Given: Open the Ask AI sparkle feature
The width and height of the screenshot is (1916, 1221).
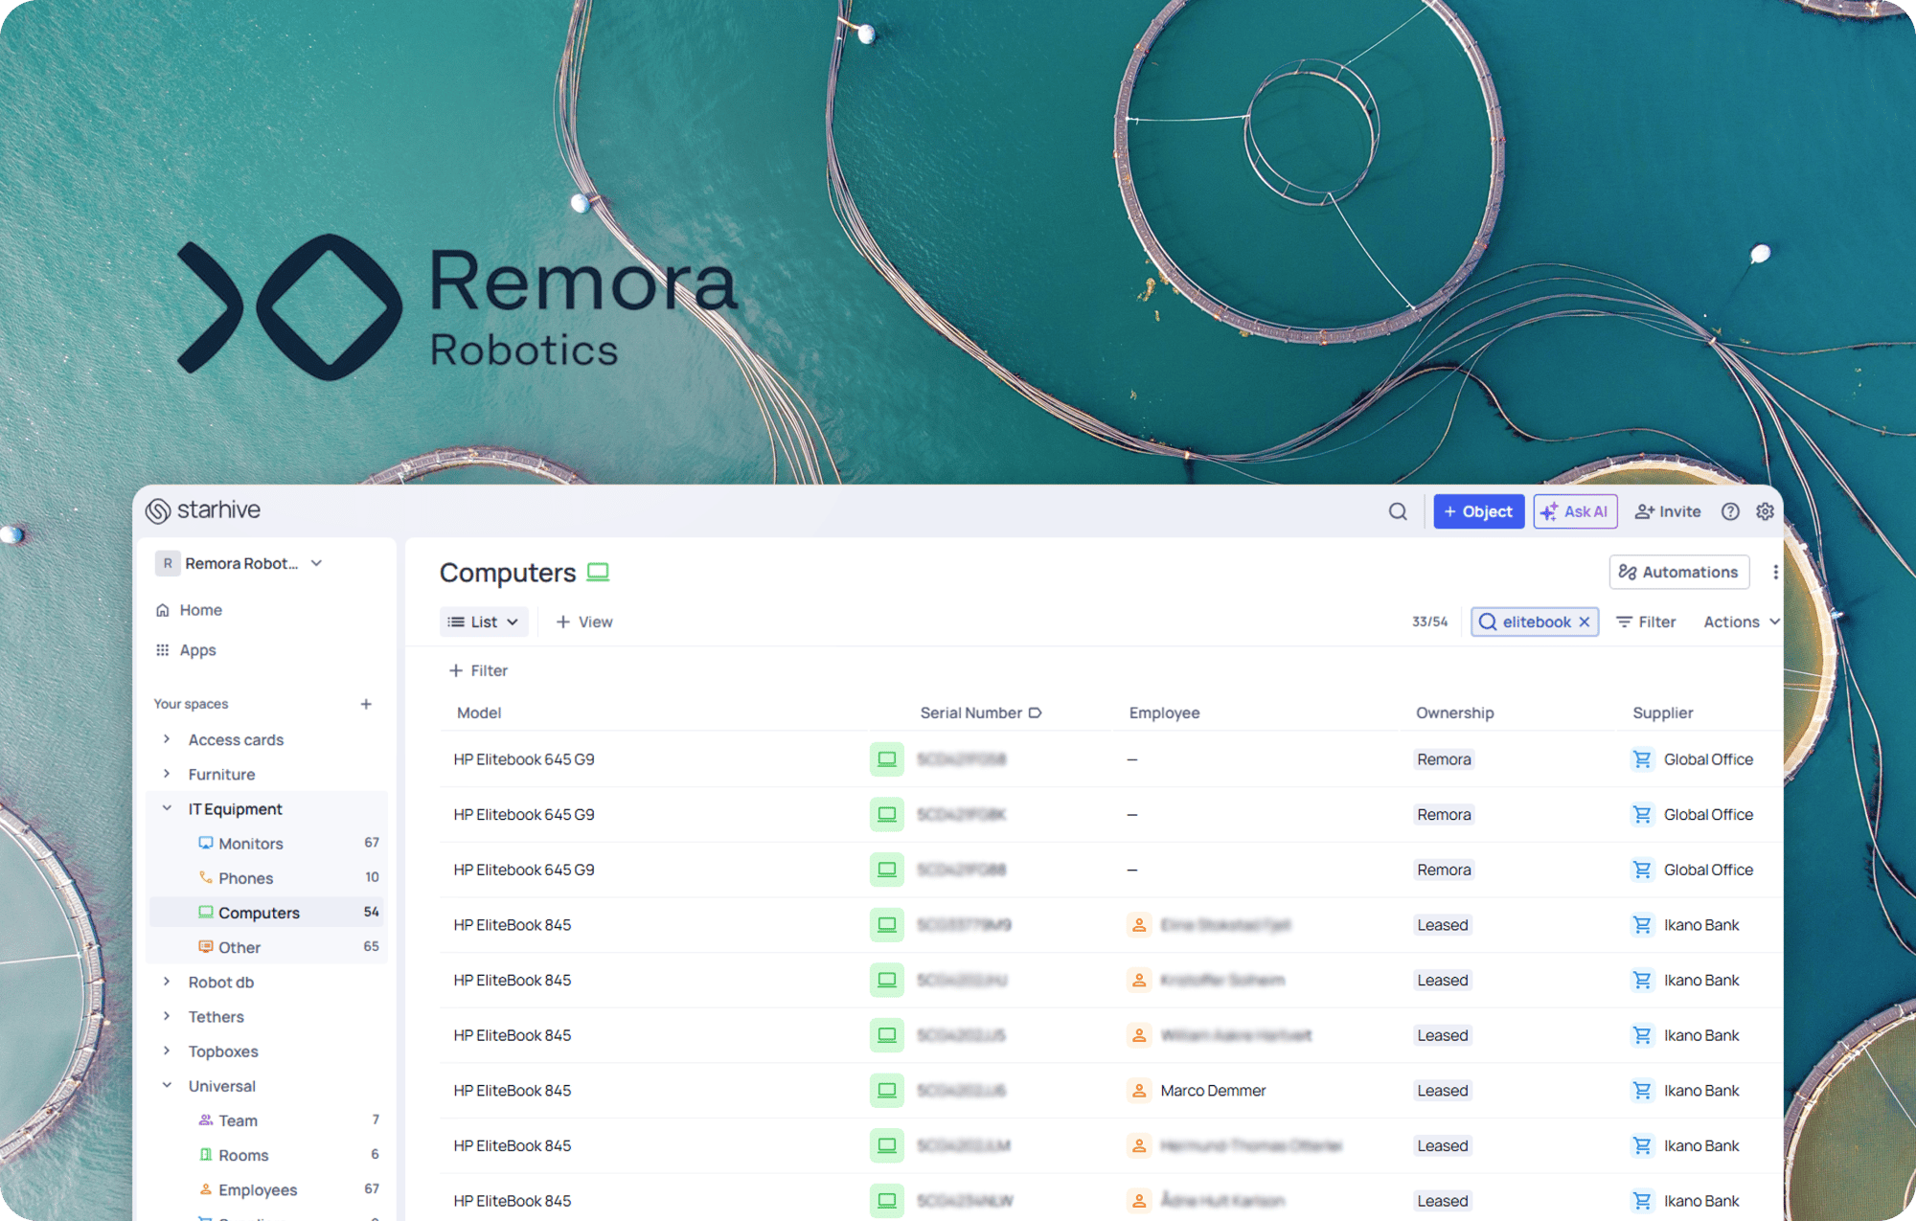Looking at the screenshot, I should [x=1575, y=511].
